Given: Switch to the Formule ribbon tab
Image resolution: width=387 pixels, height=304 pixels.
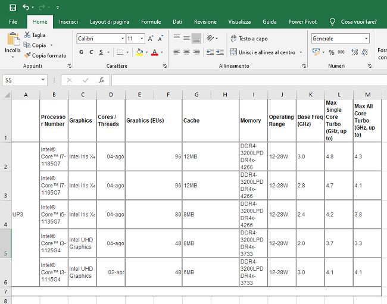Looking at the screenshot, I should pyautogui.click(x=151, y=21).
